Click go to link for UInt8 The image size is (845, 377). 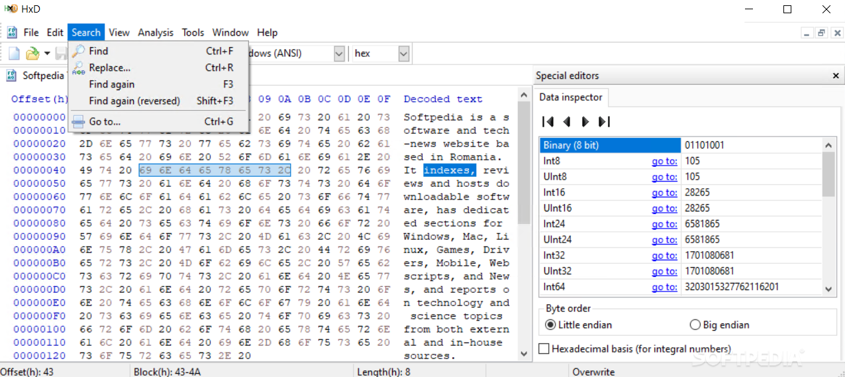coord(664,177)
